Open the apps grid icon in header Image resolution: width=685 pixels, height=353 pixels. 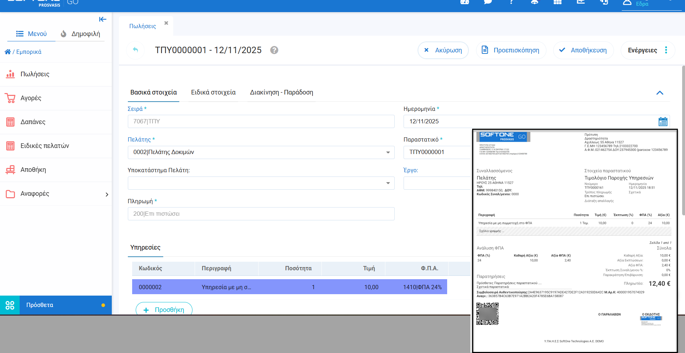click(557, 2)
